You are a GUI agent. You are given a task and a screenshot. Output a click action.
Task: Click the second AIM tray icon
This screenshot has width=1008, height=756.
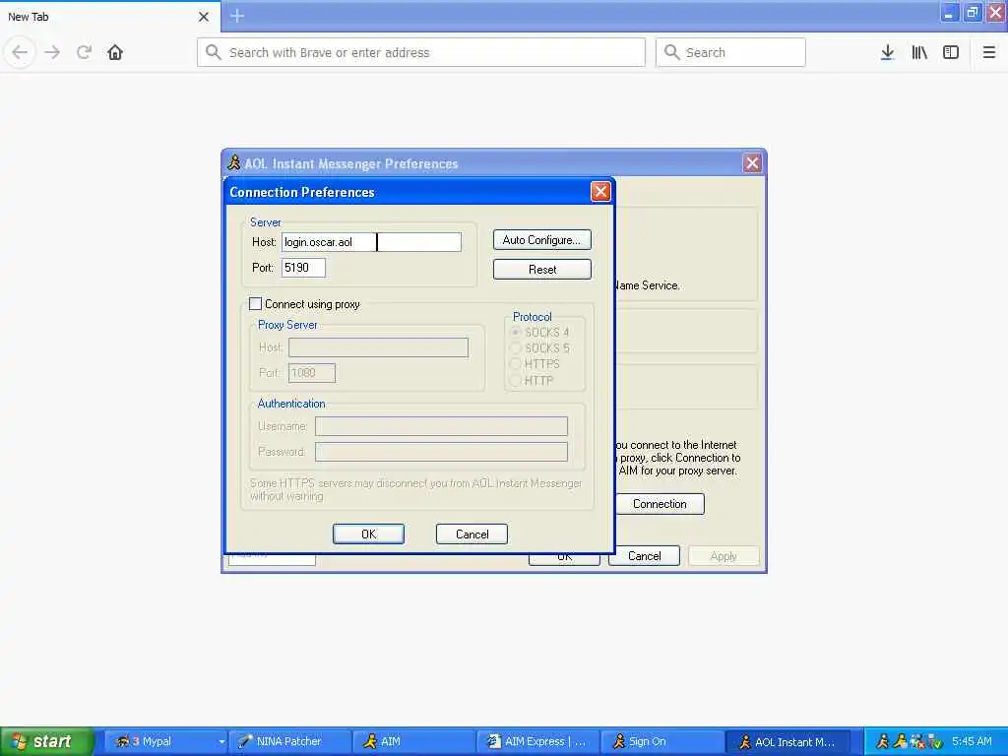pos(900,742)
